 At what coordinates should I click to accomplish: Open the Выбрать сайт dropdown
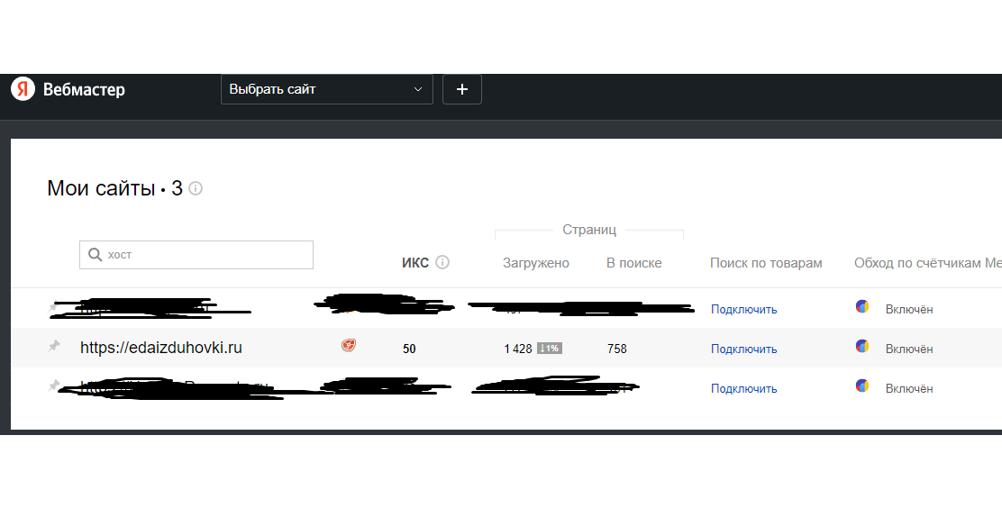coord(326,89)
